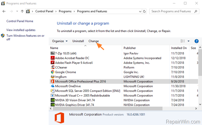
Task: Select Programs and Features breadcrumb
Action: click(x=92, y=11)
